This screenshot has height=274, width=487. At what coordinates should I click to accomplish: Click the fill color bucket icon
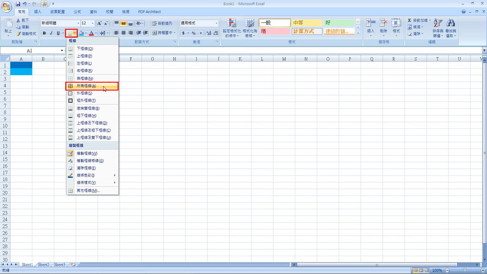(81, 33)
